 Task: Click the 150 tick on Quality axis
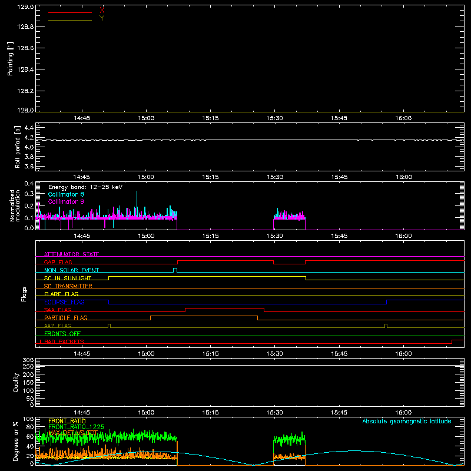[x=28, y=383]
